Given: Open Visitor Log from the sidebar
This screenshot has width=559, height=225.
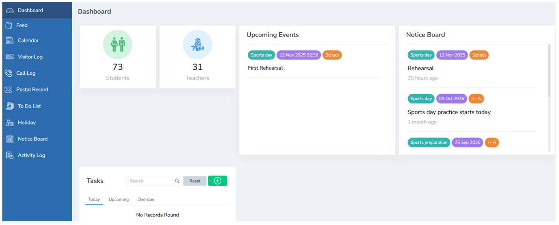Looking at the screenshot, I should [x=37, y=57].
